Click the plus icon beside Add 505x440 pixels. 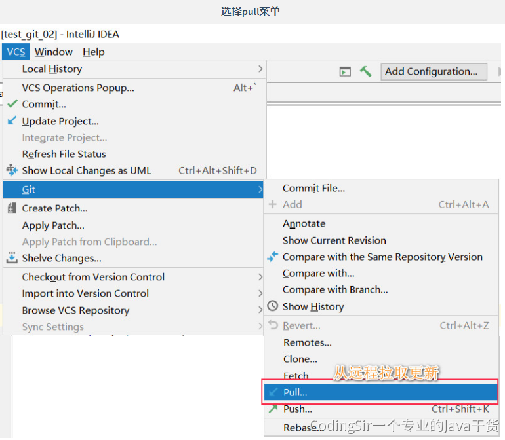[x=272, y=204]
